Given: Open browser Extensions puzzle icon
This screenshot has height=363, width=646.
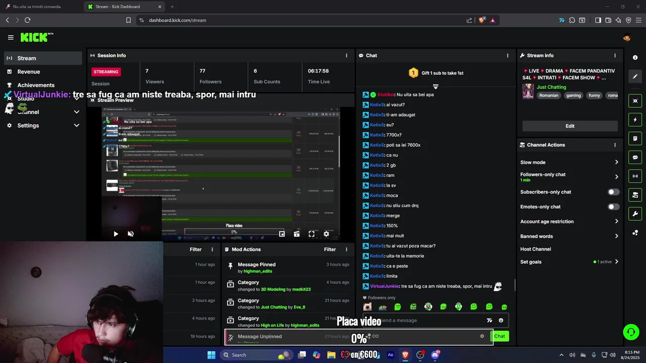Looking at the screenshot, I should click(572, 20).
